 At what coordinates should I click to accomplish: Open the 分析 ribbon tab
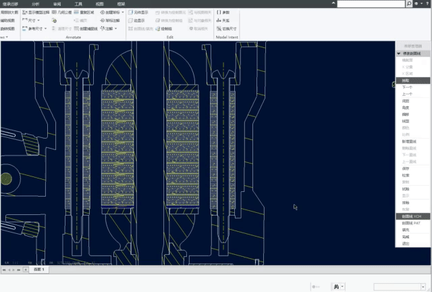36,4
